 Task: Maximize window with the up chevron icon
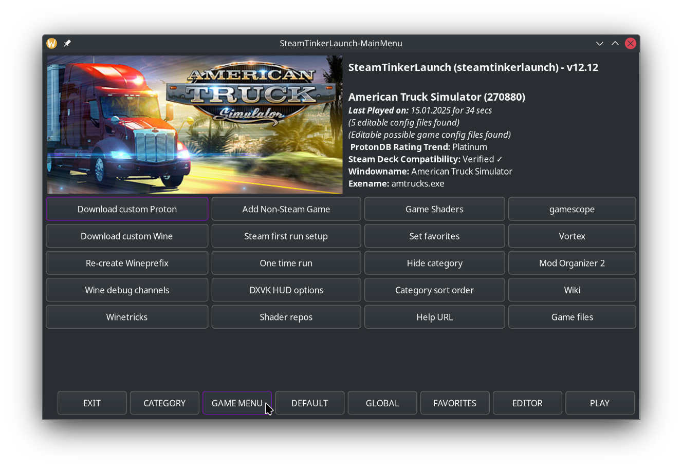[615, 44]
